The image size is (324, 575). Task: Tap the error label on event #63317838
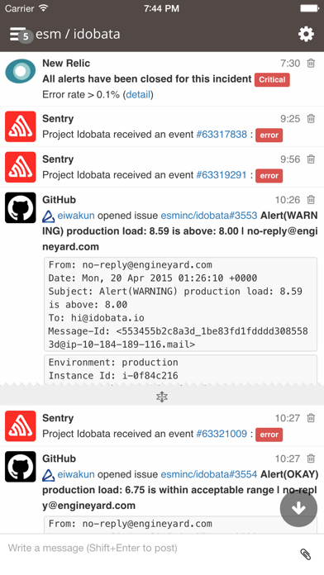tap(269, 135)
